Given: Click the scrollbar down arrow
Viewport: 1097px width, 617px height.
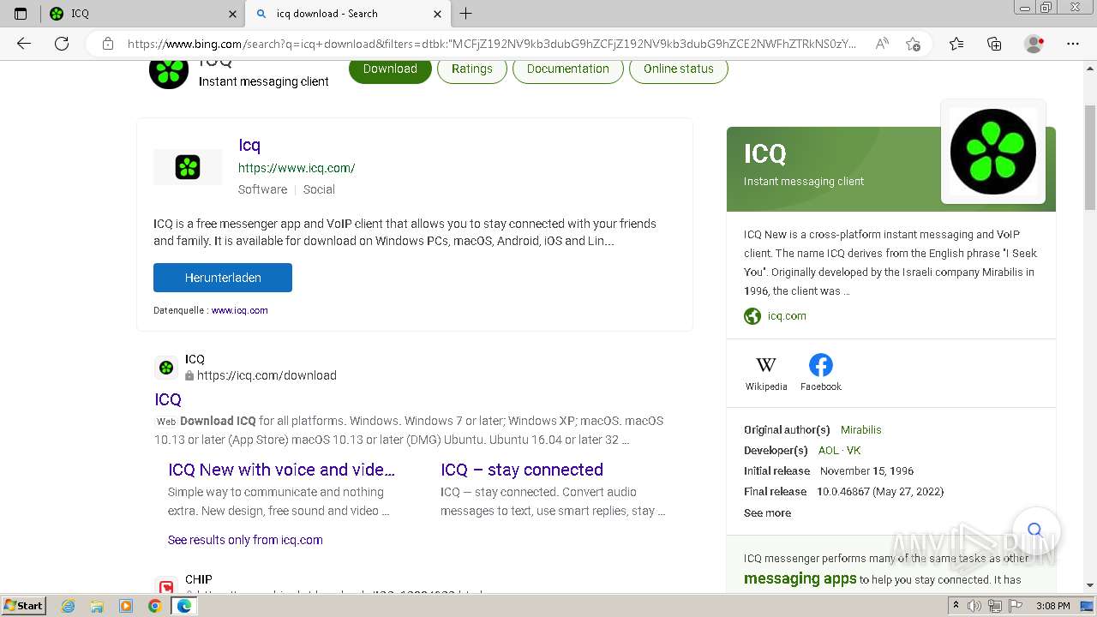Looking at the screenshot, I should 1090,585.
